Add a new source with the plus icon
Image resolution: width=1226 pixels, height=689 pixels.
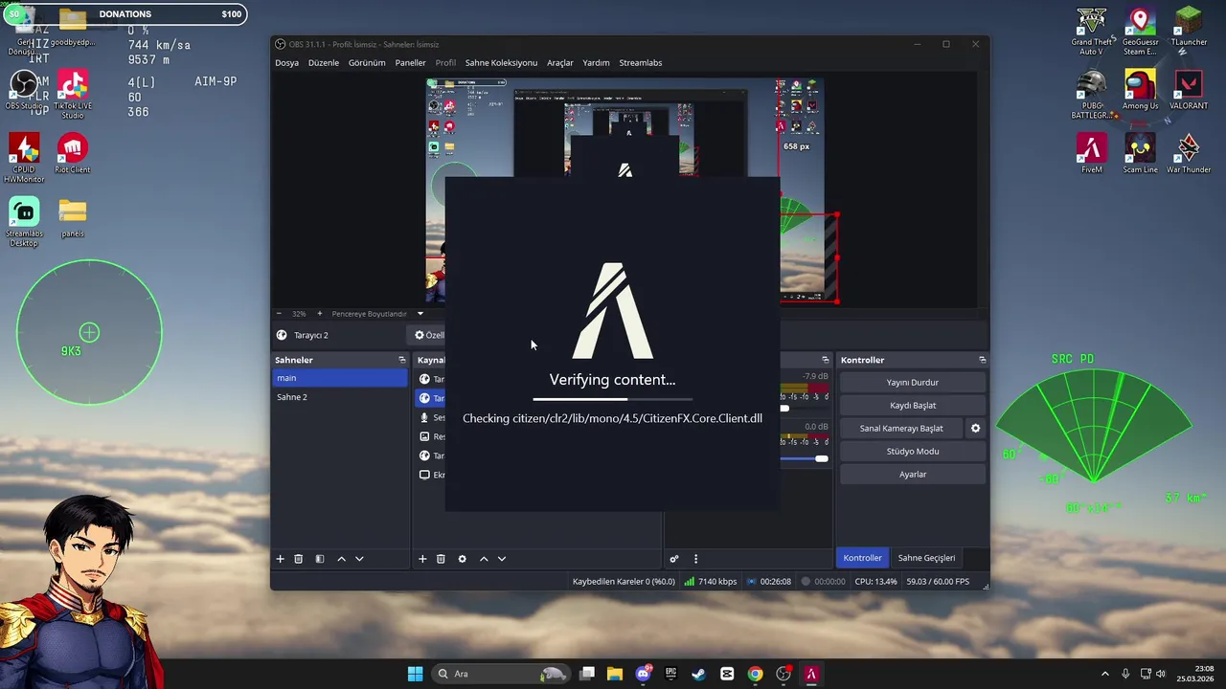click(422, 559)
